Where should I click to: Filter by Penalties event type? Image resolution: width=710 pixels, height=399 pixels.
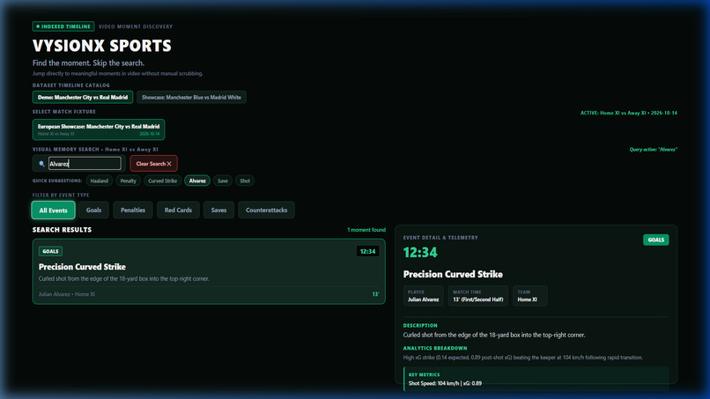133,211
